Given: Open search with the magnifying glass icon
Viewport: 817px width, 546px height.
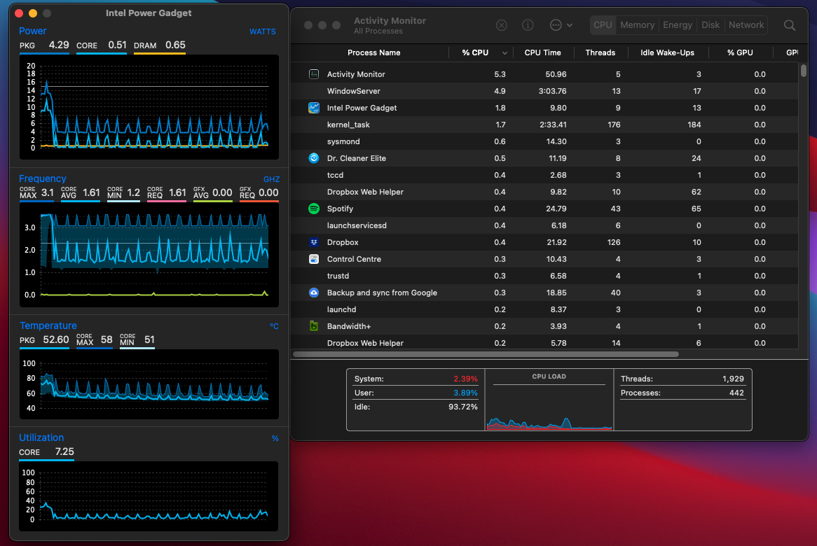Looking at the screenshot, I should click(x=789, y=24).
